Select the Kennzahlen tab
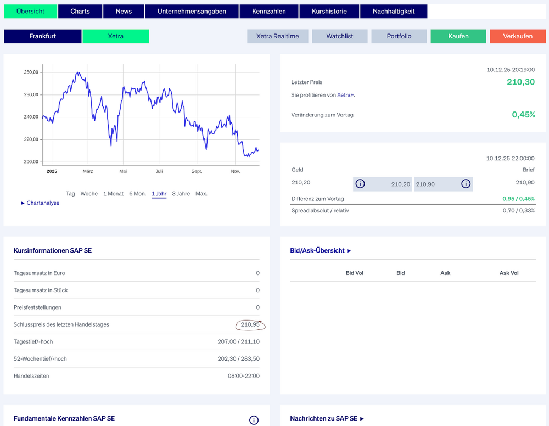 (x=268, y=11)
